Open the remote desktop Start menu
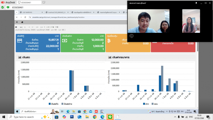This screenshot has width=213, height=120. tap(17, 111)
